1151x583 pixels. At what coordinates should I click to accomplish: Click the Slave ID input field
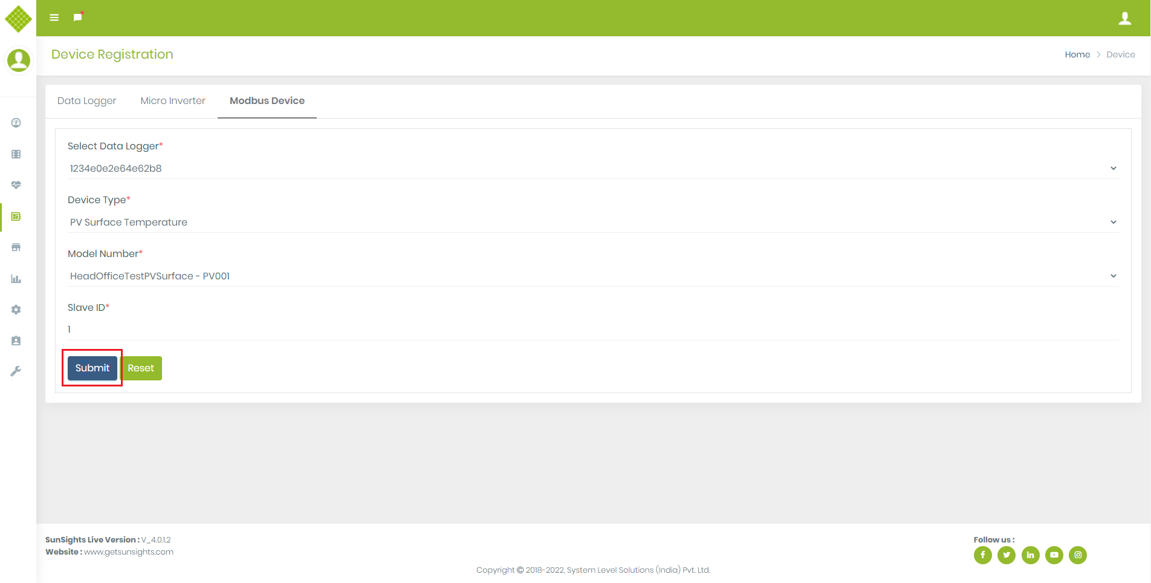pyautogui.click(x=592, y=330)
